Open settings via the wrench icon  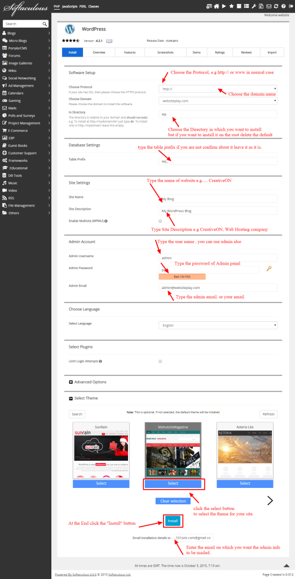point(254,6)
